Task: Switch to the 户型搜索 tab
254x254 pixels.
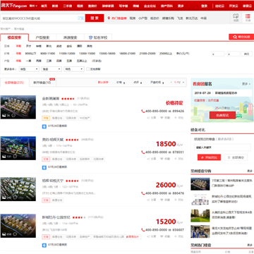Action: click(42, 37)
